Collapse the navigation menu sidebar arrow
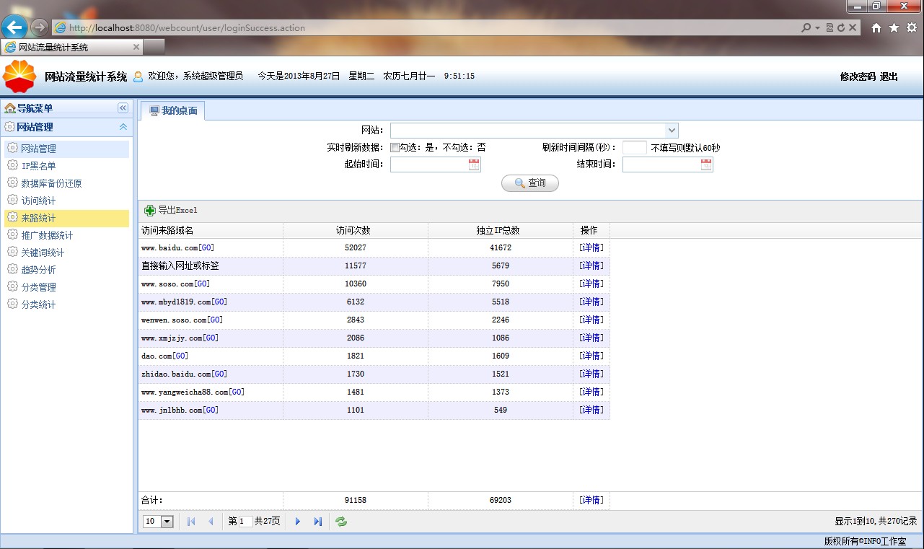The height and width of the screenshot is (549, 924). tap(123, 108)
